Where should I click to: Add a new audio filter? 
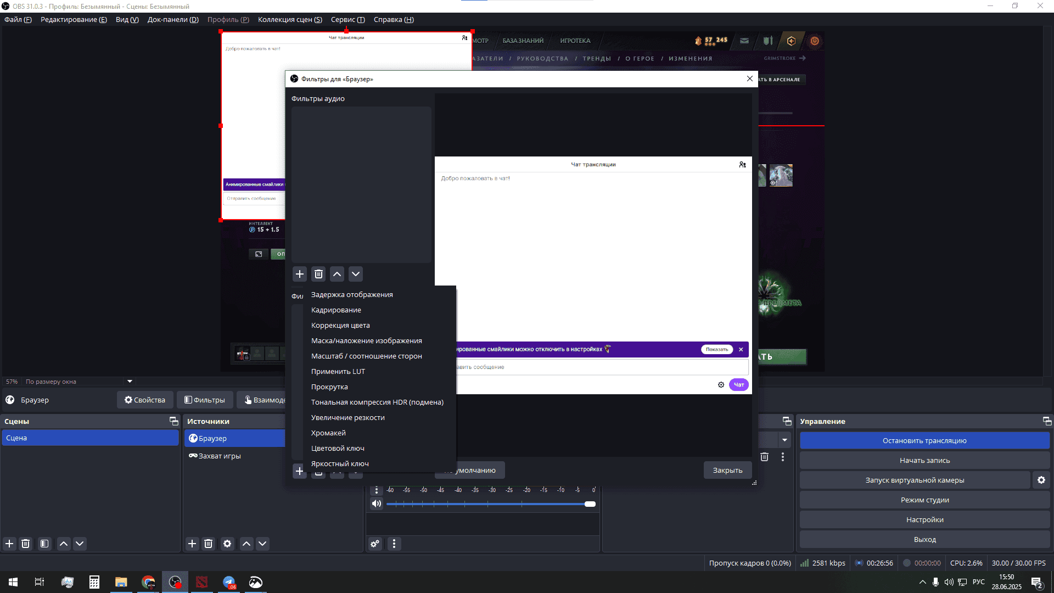(299, 274)
